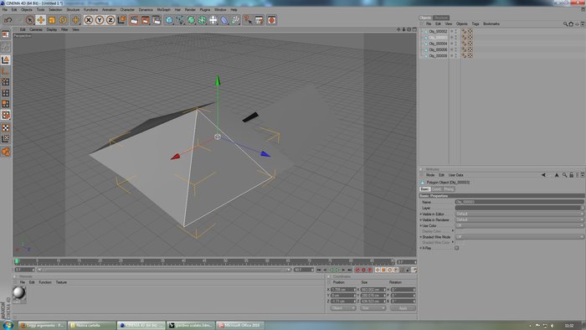Screen dimensions: 586x330
Task: Switch to the Coord. tab in Attributes
Action: (436, 189)
